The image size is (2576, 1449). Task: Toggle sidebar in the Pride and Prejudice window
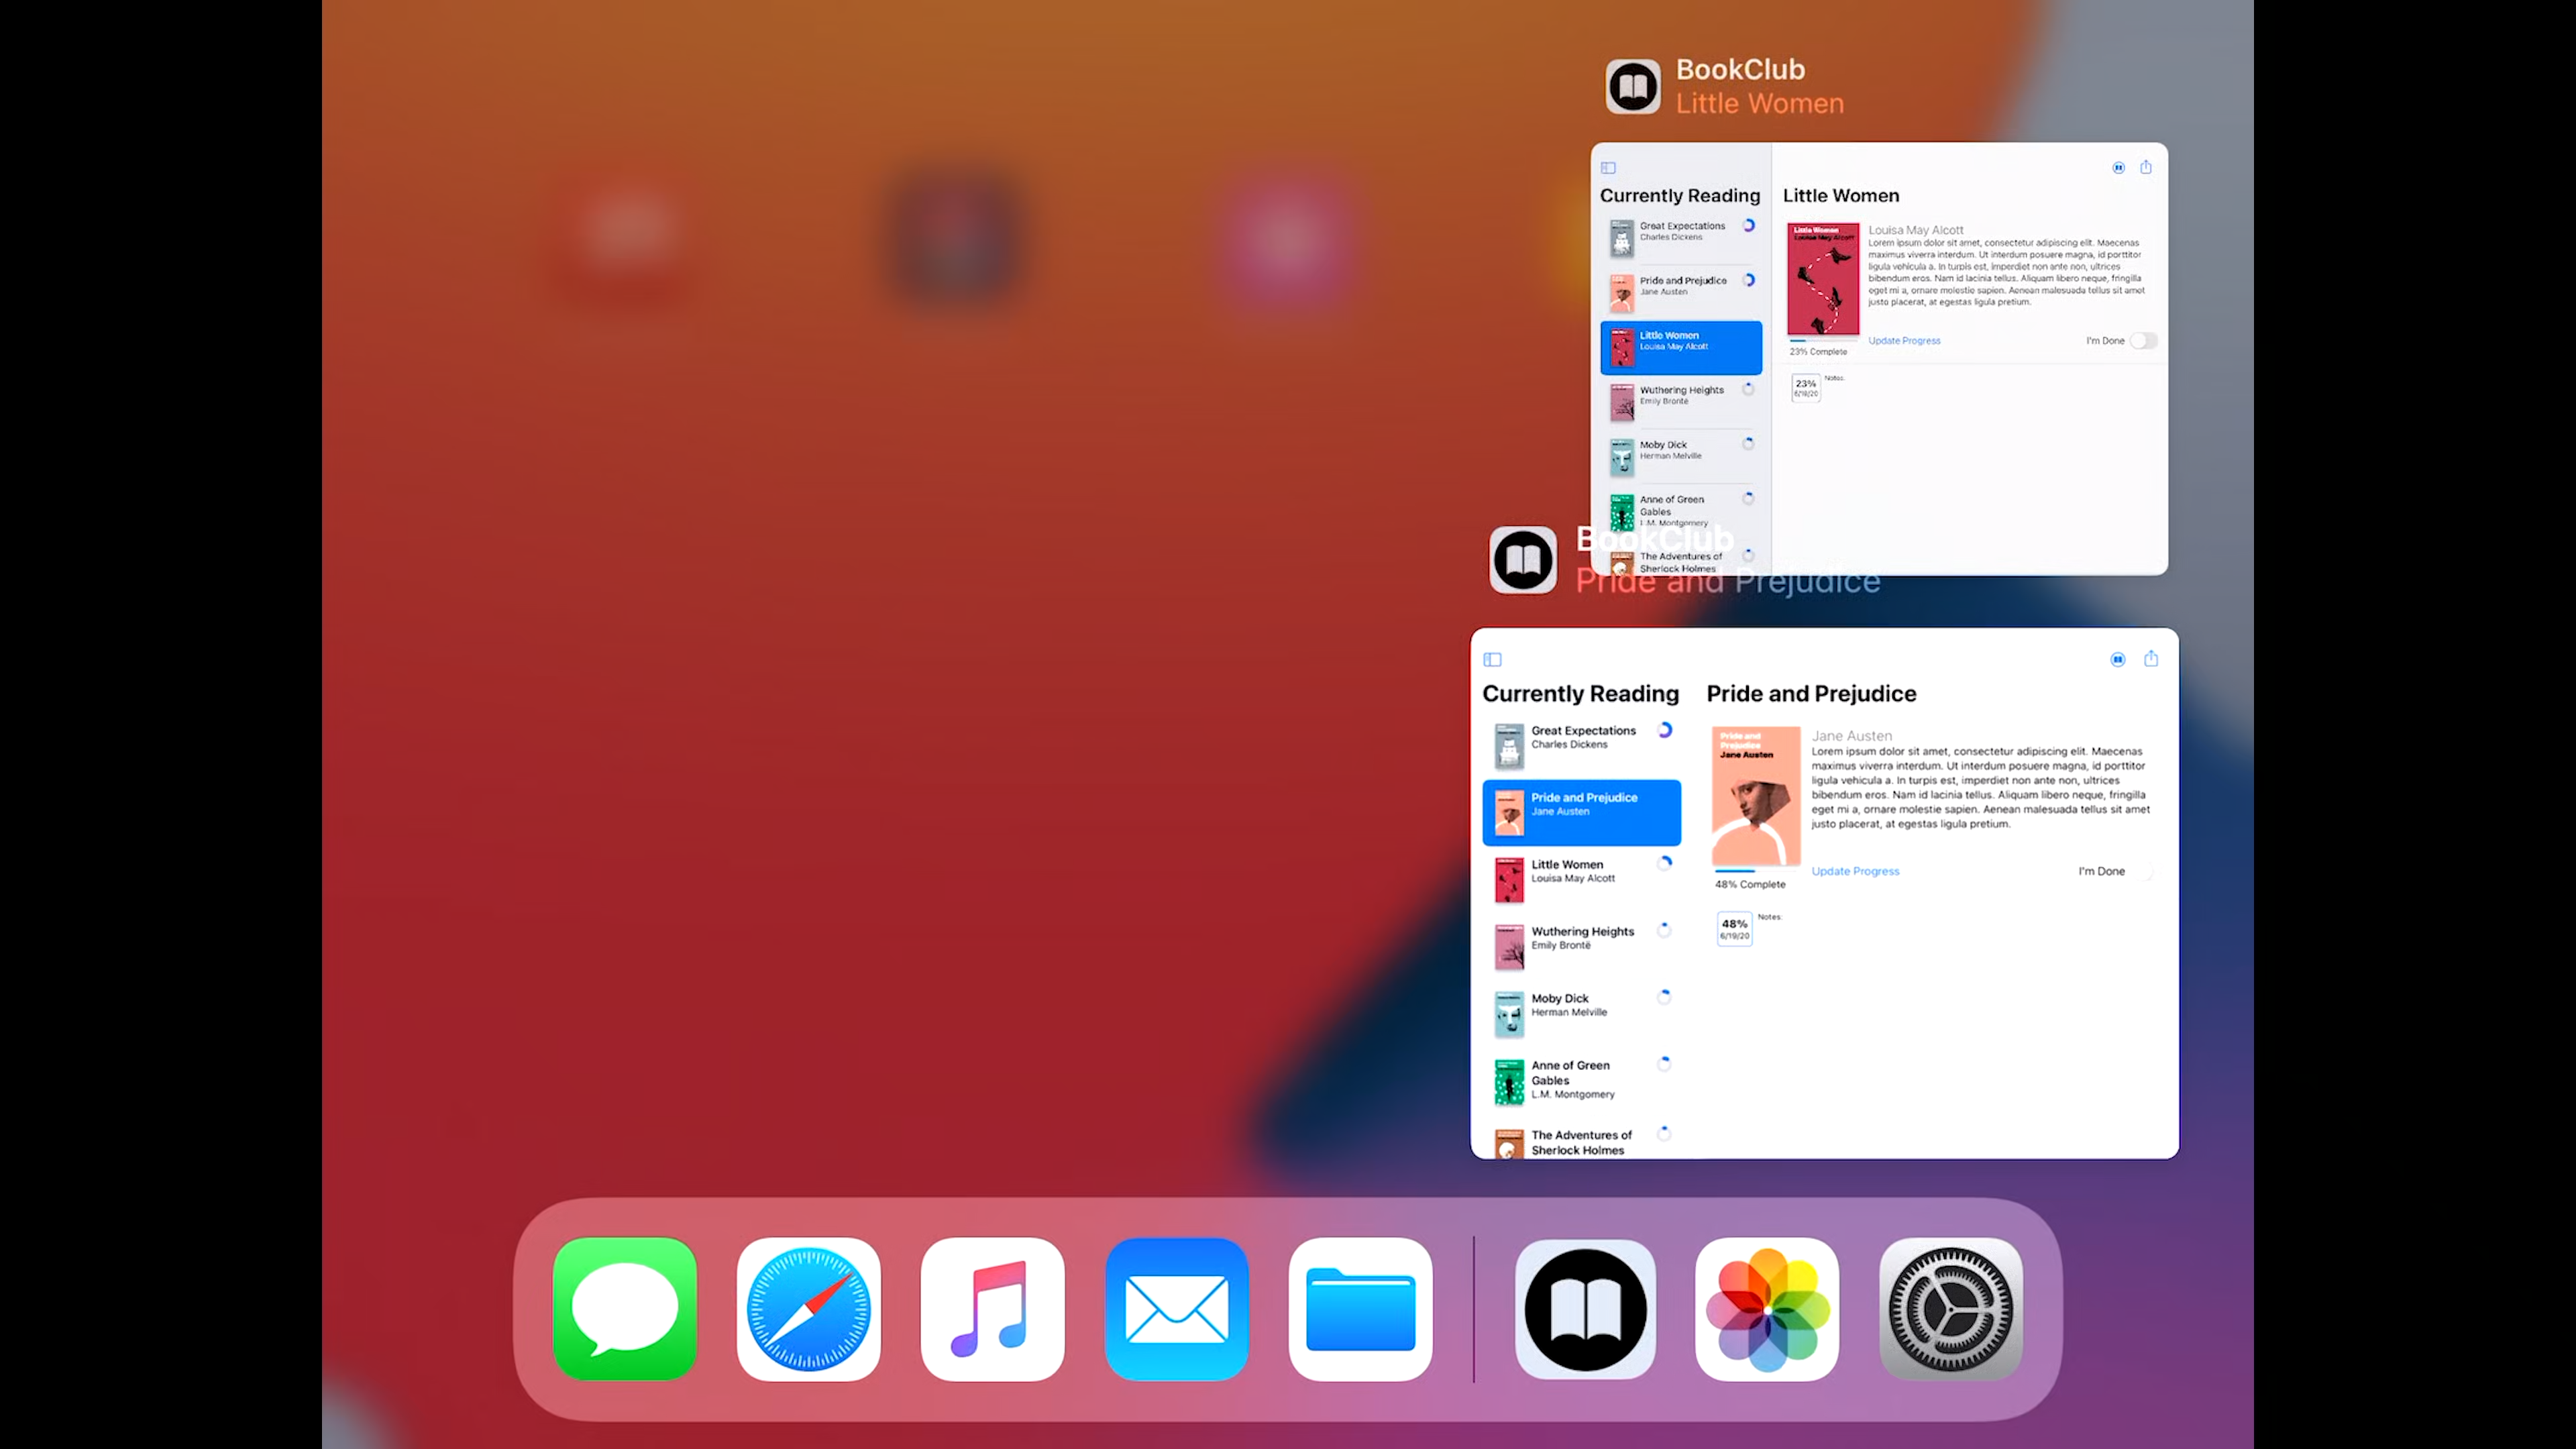[x=1492, y=659]
